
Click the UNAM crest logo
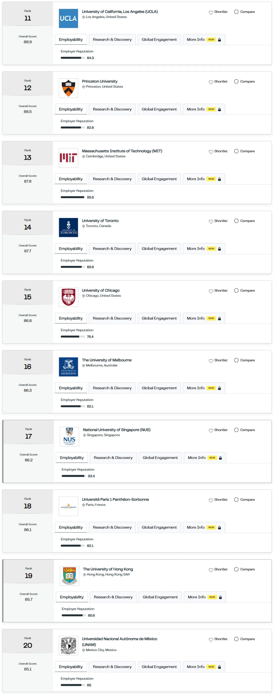click(69, 645)
